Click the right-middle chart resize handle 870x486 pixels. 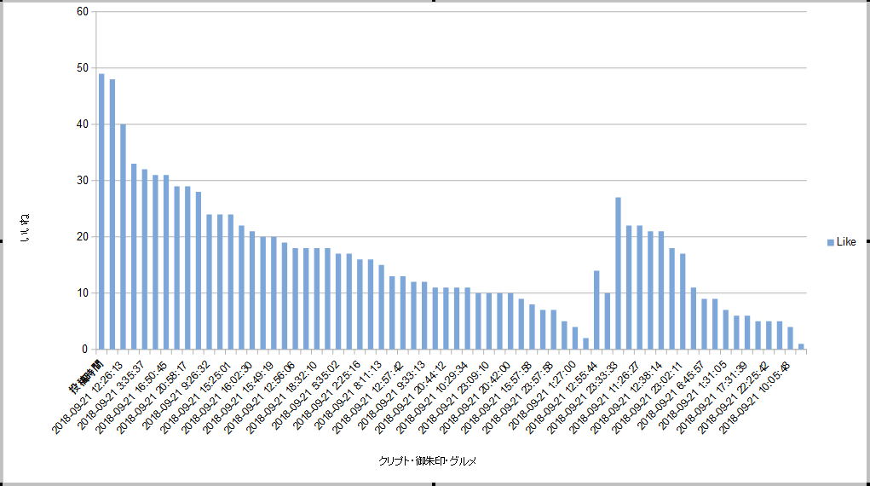pyautogui.click(x=868, y=243)
